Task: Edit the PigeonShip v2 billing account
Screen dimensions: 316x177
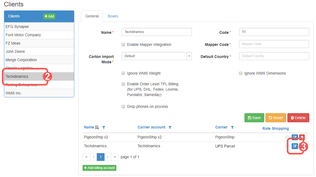Action: point(295,137)
